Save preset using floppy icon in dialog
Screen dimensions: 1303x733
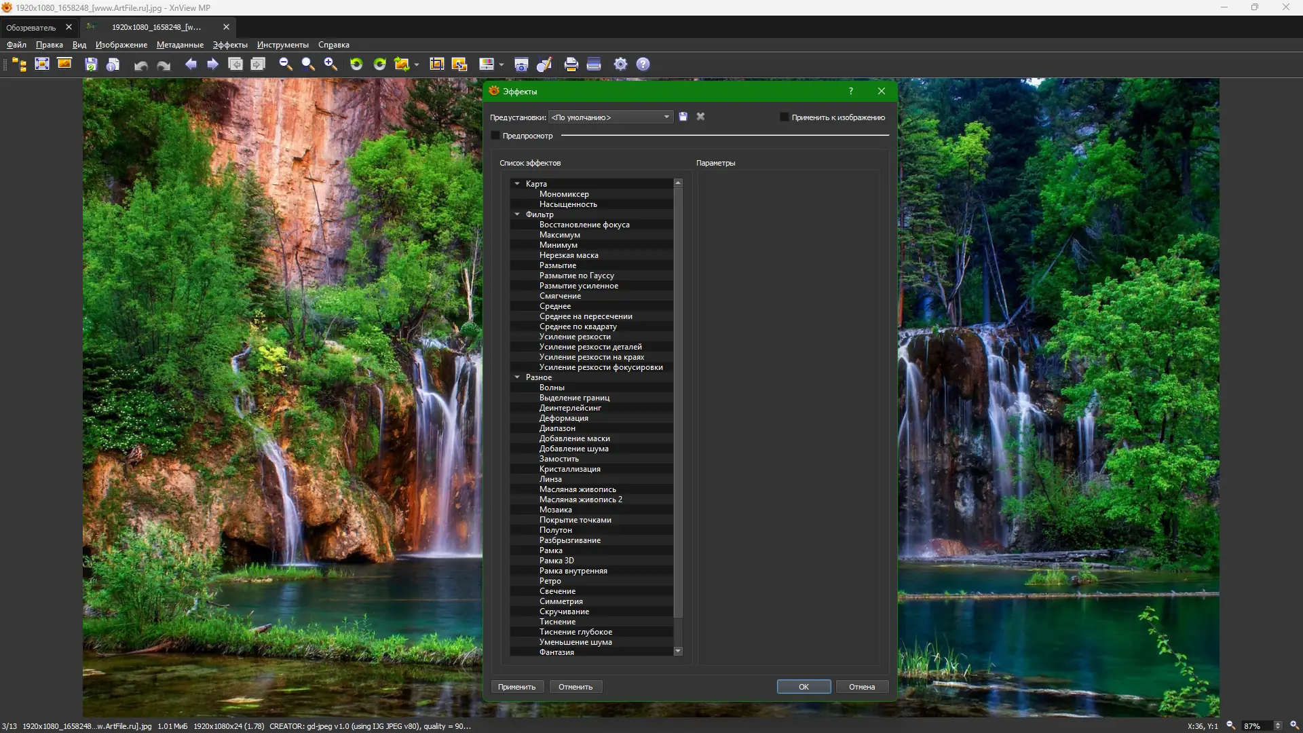(683, 117)
